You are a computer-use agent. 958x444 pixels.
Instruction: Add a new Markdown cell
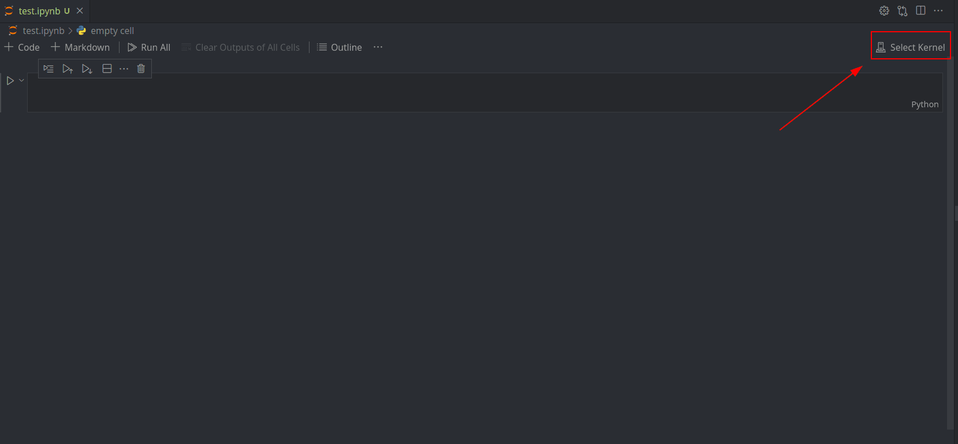(80, 47)
